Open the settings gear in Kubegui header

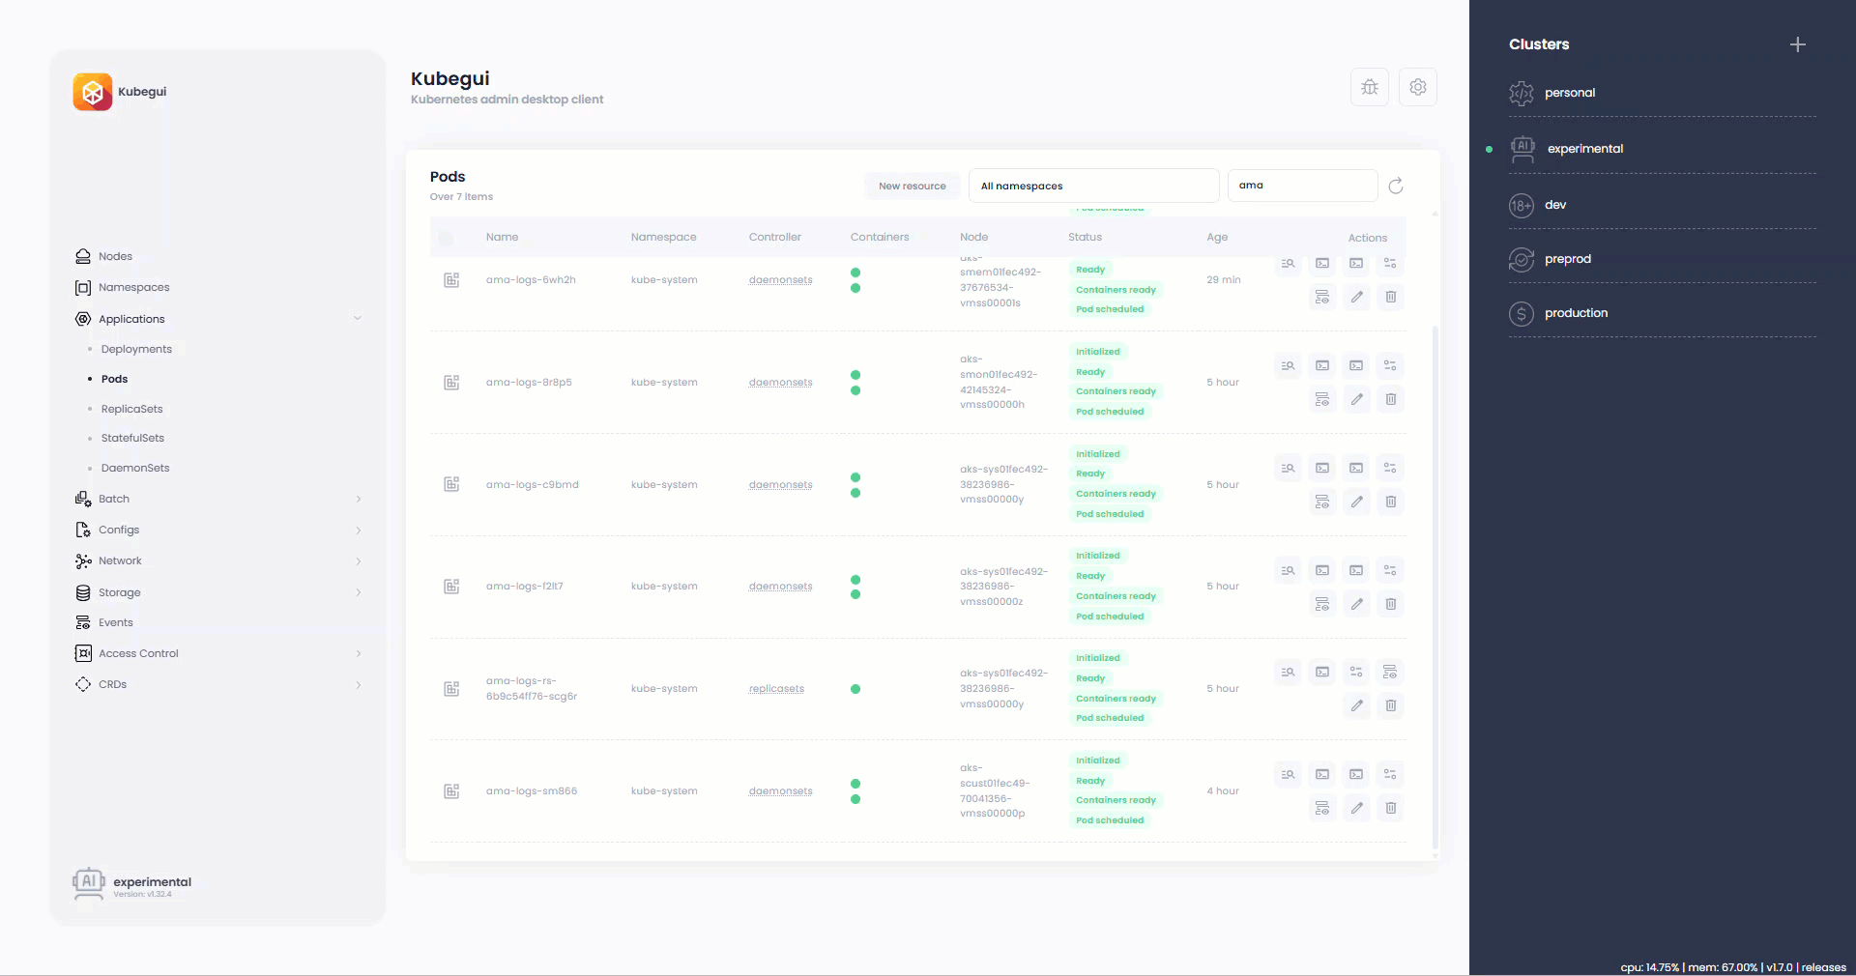[x=1417, y=87]
